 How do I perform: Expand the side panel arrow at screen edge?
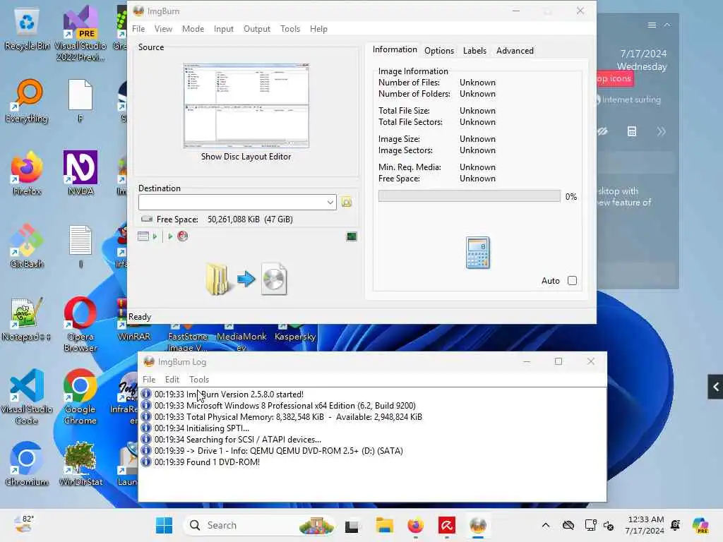[x=715, y=387]
